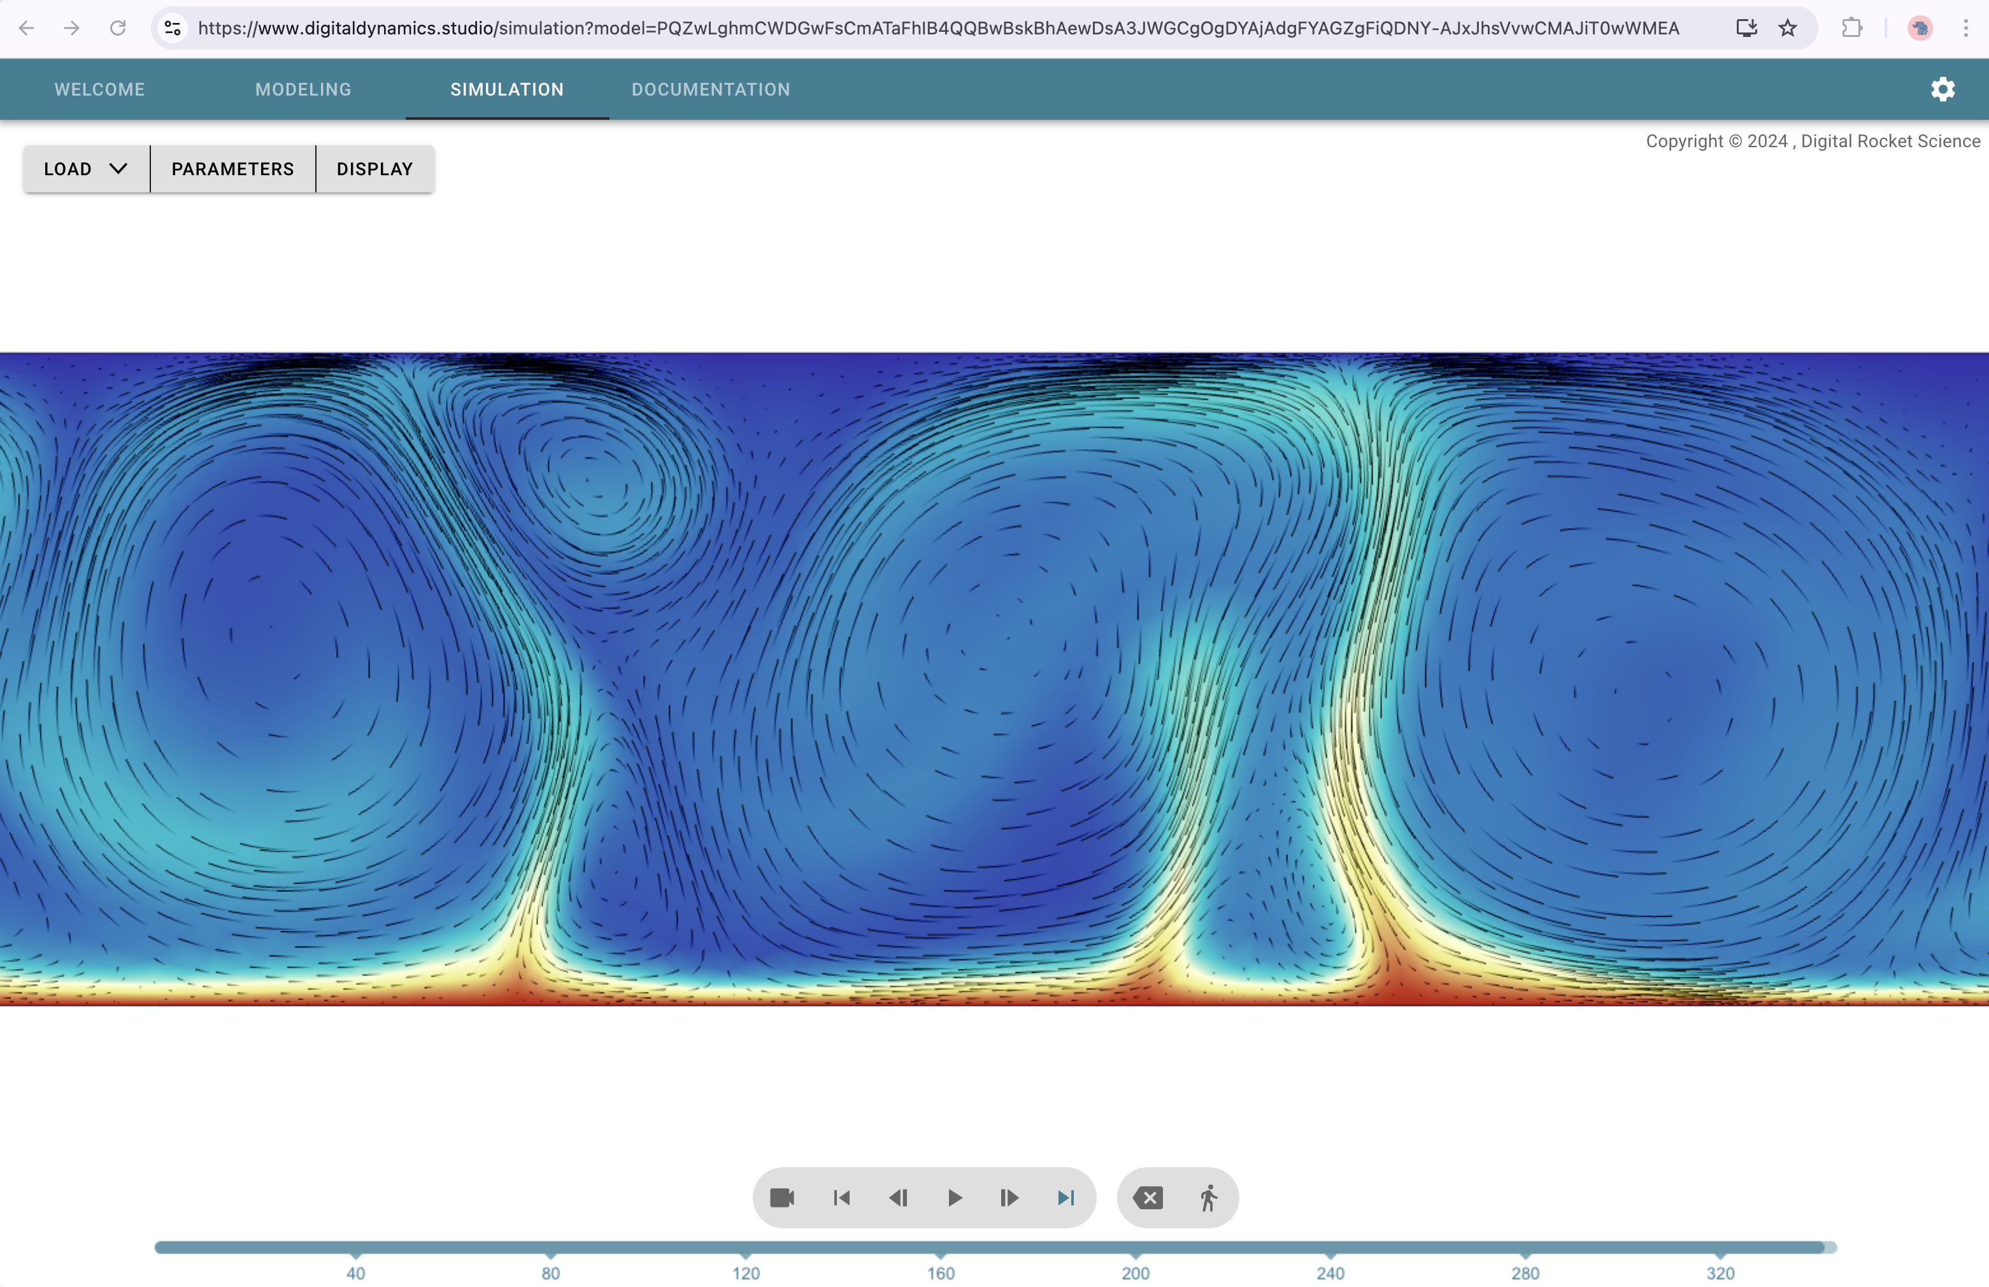Image resolution: width=1989 pixels, height=1287 pixels.
Task: Switch to the WELCOME tab
Action: pyautogui.click(x=100, y=89)
